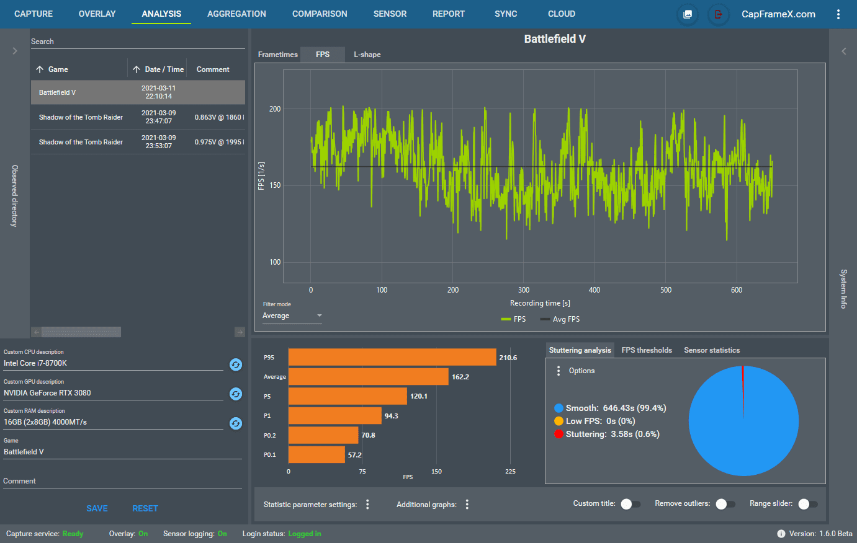Focus the Search input field
This screenshot has width=857, height=543.
(x=138, y=42)
